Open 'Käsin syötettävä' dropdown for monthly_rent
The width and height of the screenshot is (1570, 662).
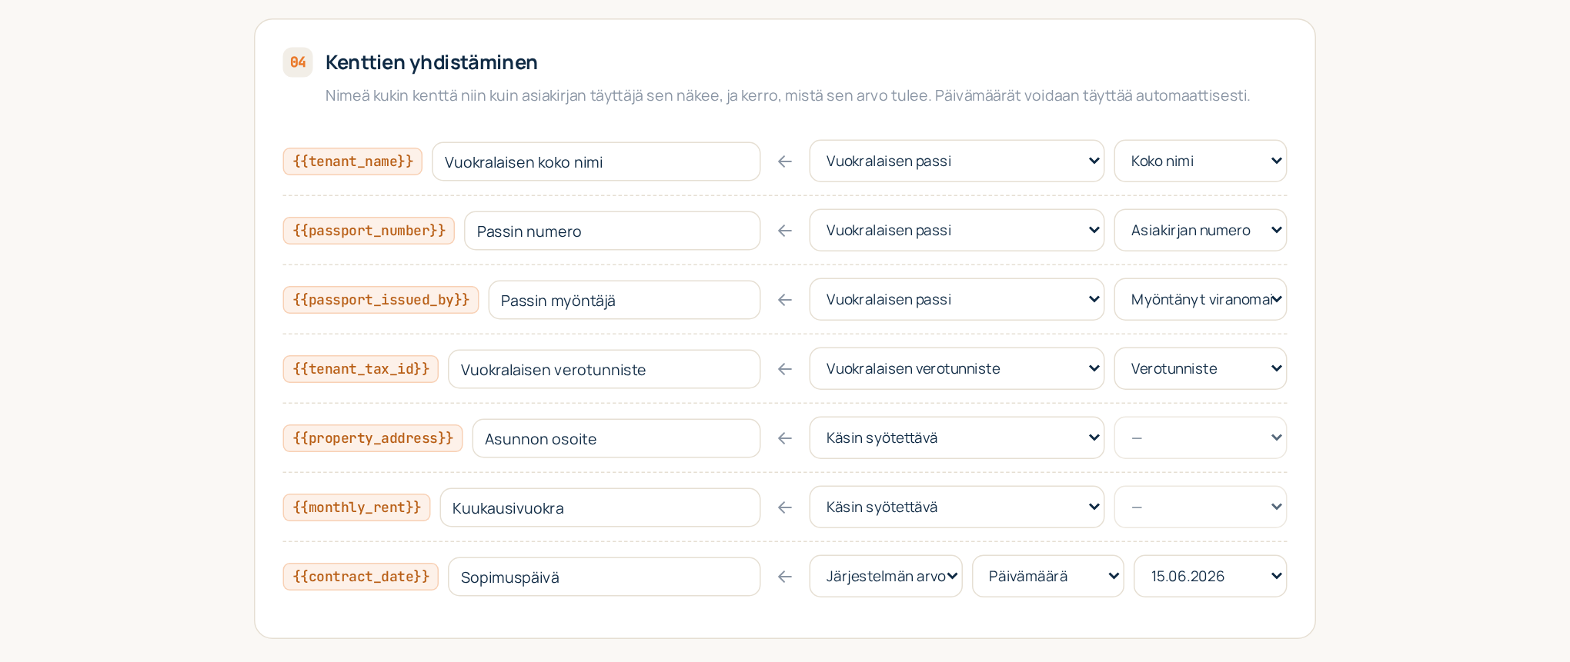point(957,507)
